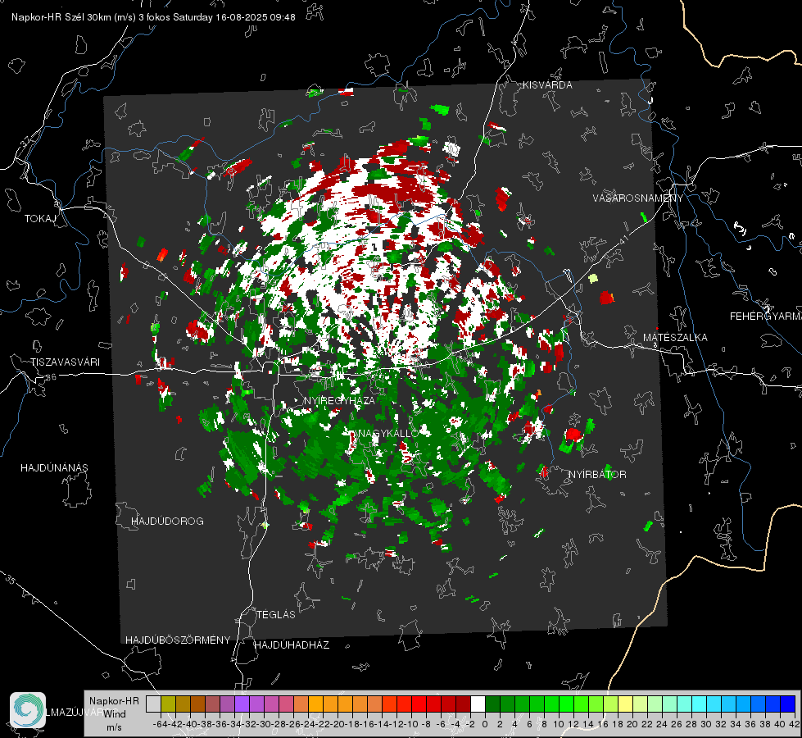Click the 'HAJDÚBÖSZÖRMÉNY' town label
The height and width of the screenshot is (738, 802).
tap(178, 640)
